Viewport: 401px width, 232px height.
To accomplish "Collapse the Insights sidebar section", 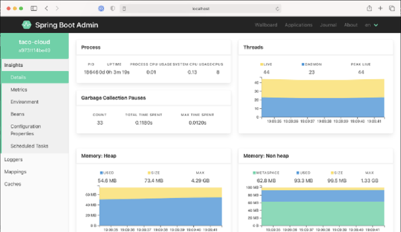I will (35, 65).
